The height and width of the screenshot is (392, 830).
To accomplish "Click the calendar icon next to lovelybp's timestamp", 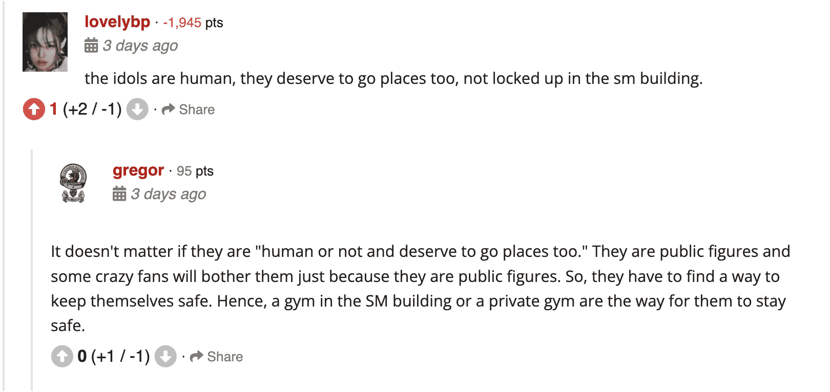I will tap(92, 46).
